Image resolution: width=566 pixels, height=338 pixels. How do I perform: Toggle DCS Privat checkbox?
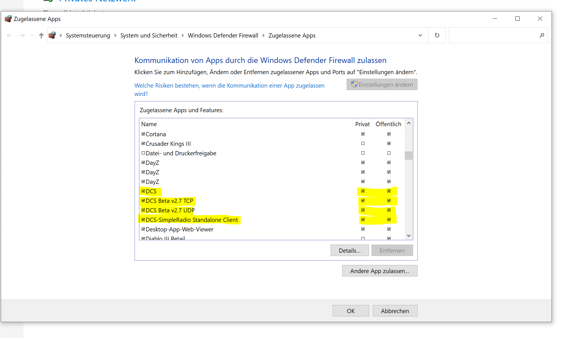(363, 191)
